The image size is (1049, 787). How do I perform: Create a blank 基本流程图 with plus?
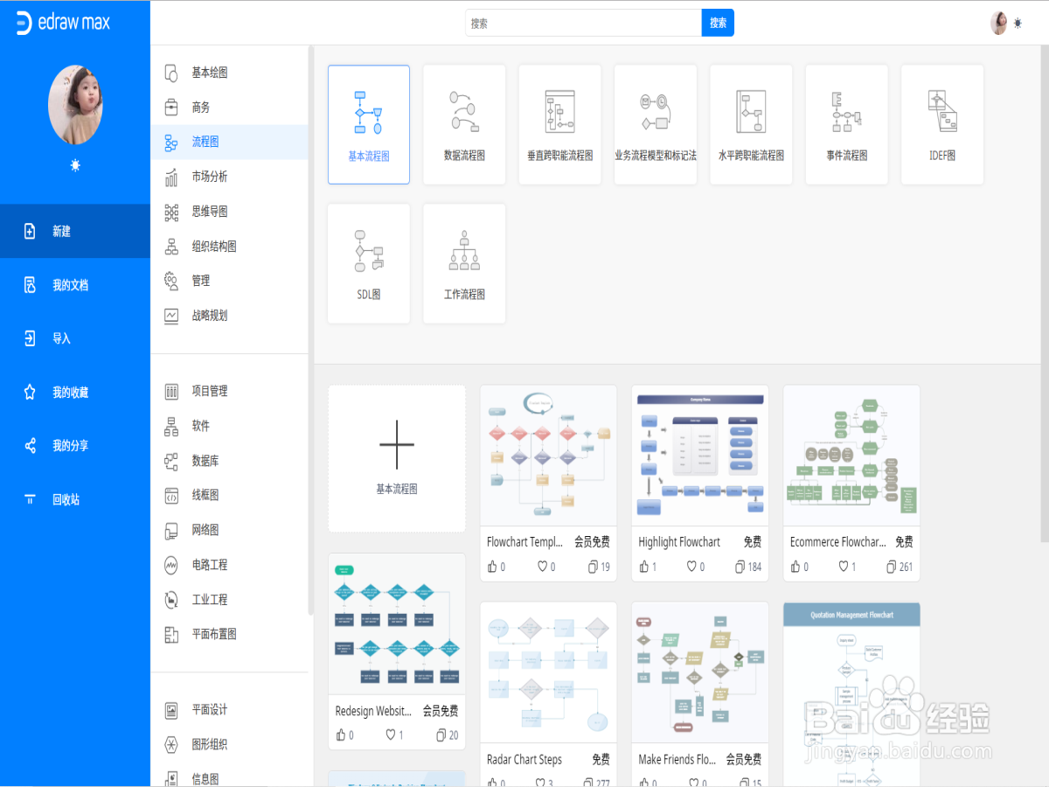(x=397, y=458)
